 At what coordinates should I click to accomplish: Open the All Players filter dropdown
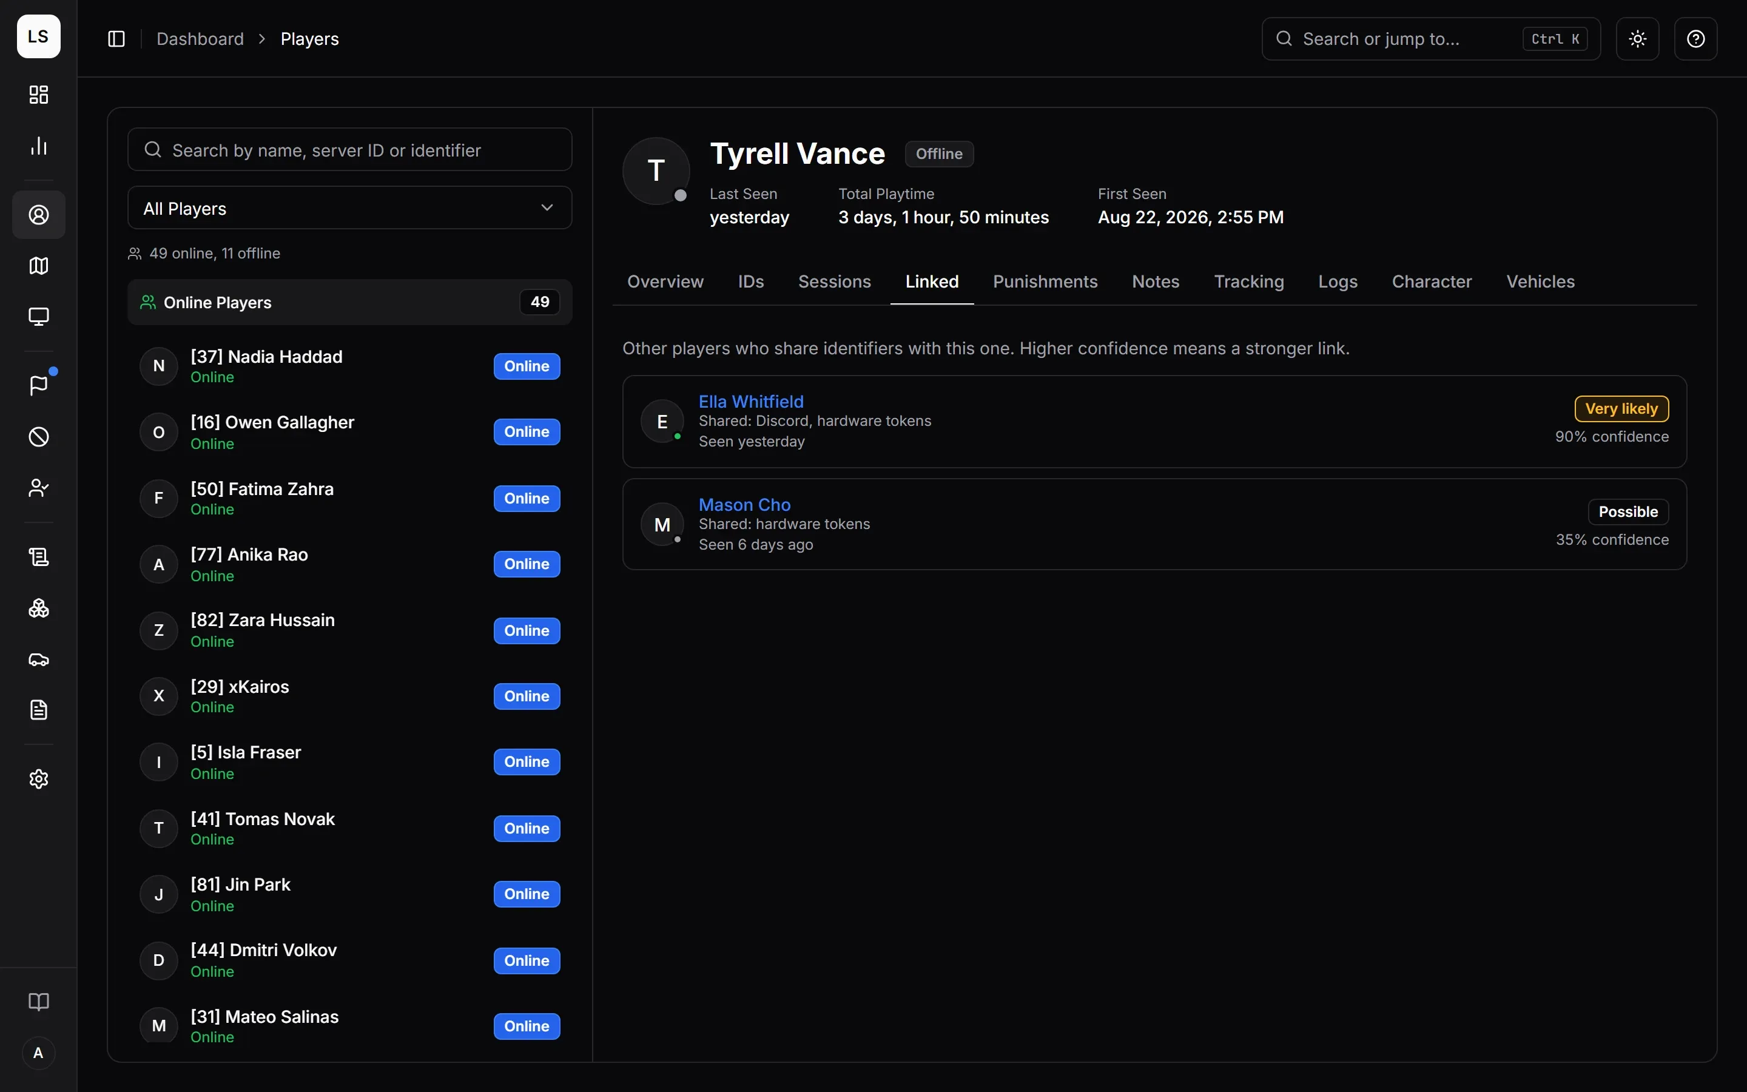(x=349, y=208)
